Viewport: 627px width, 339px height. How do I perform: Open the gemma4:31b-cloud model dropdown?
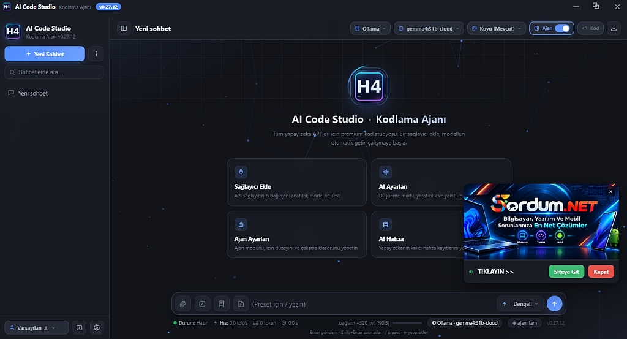point(429,28)
